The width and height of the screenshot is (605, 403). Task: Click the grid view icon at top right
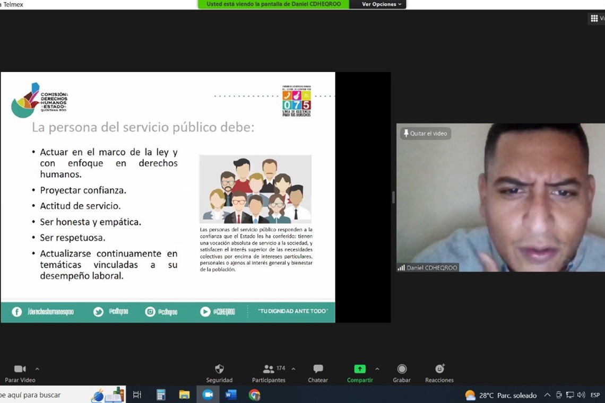click(594, 19)
